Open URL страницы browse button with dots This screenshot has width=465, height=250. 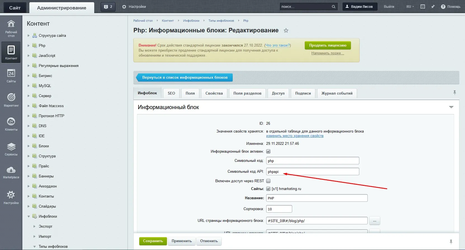375,221
